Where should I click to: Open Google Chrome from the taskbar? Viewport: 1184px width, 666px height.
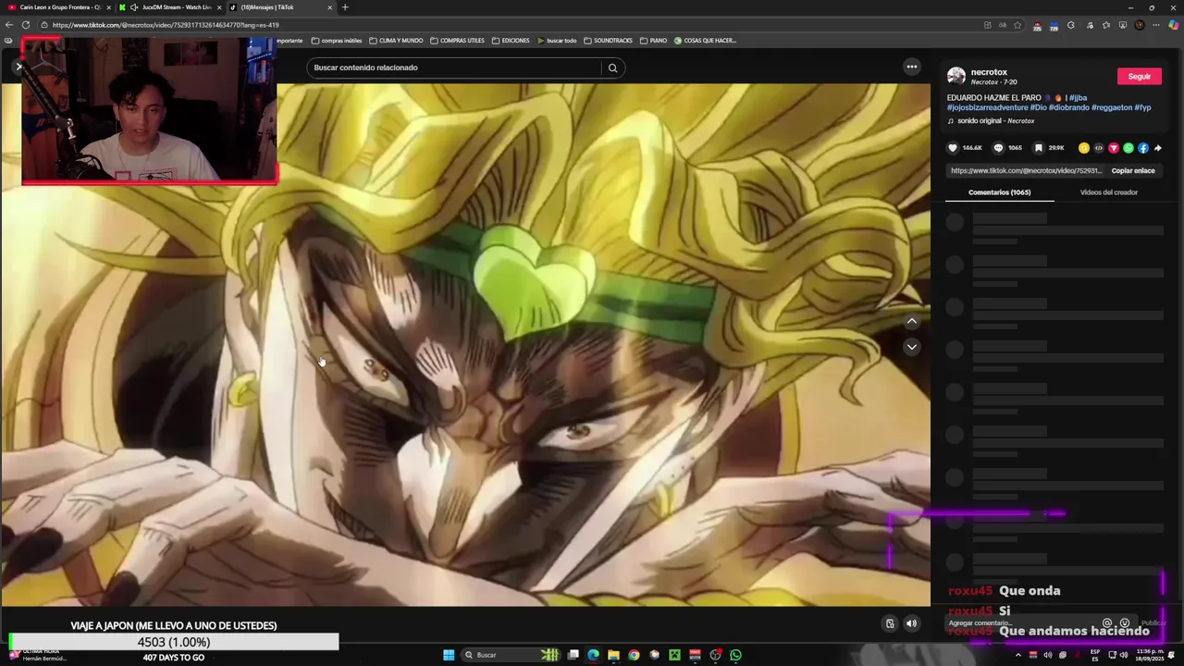(634, 655)
